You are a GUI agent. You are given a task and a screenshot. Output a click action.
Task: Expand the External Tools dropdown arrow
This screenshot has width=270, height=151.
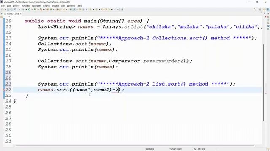pyautogui.click(x=44, y=10)
